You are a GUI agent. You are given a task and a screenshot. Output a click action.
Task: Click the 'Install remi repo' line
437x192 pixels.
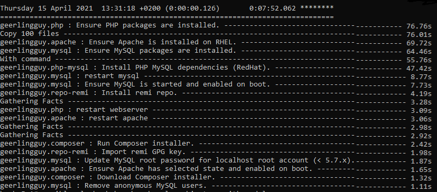click(216, 93)
